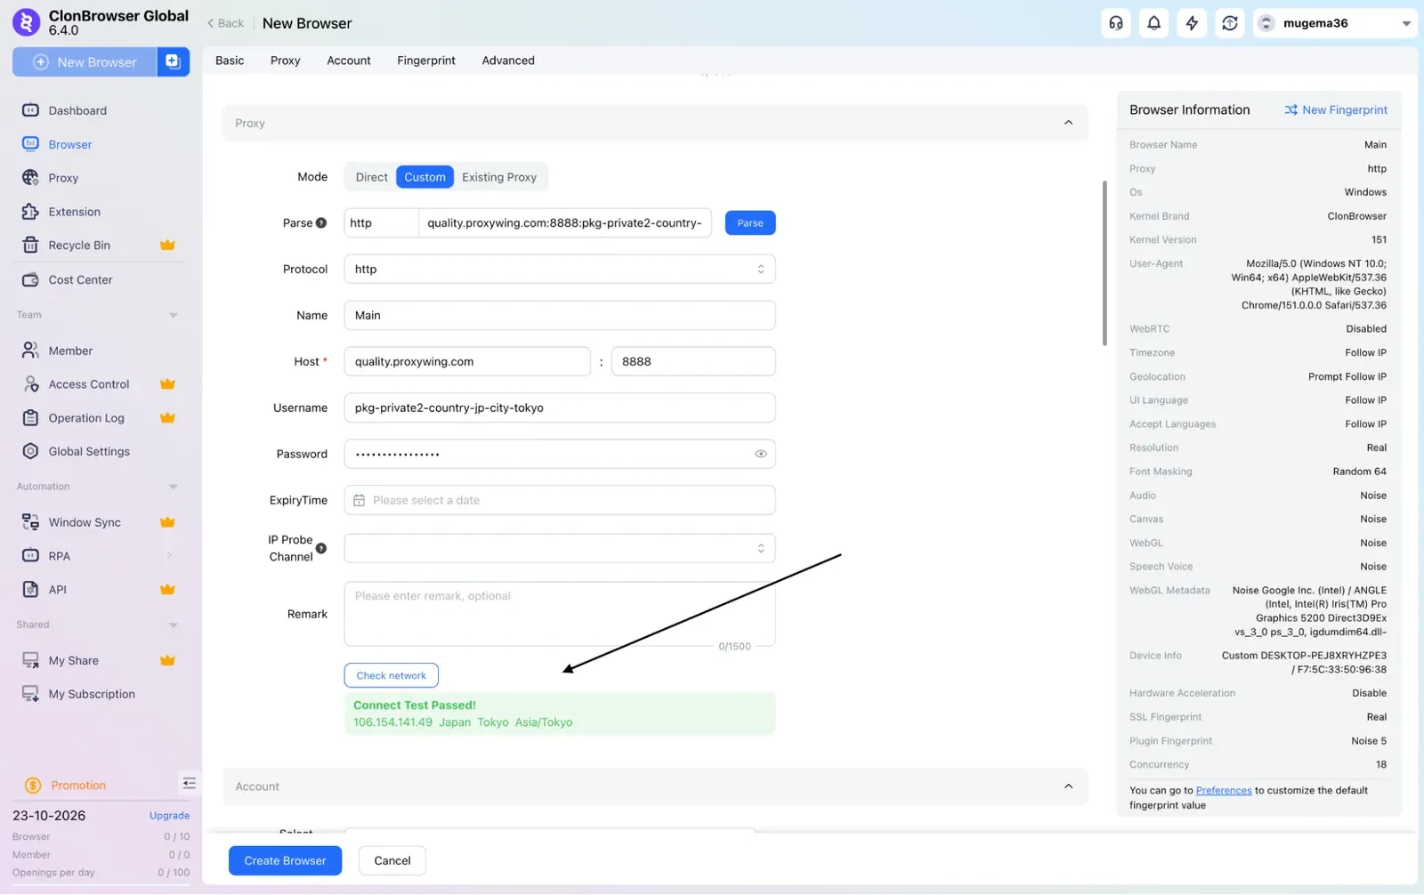Image resolution: width=1424 pixels, height=895 pixels.
Task: Open the Preferences link
Action: [1224, 790]
